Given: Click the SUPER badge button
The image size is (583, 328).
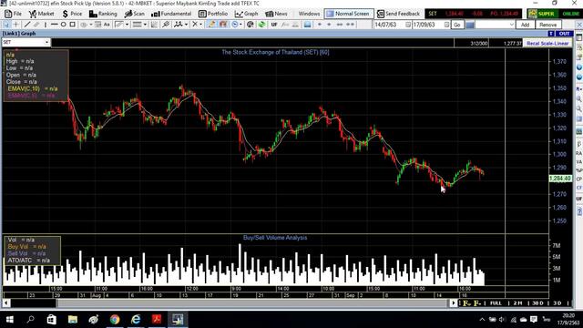Looking at the screenshot, I should click(x=542, y=14).
